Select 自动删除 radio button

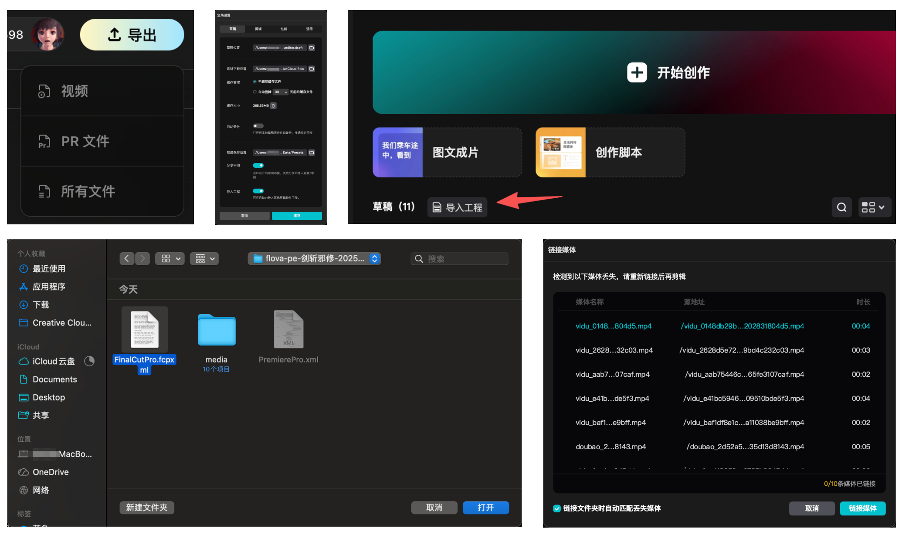point(255,92)
